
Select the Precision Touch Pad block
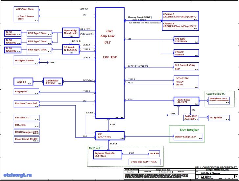point(26,104)
